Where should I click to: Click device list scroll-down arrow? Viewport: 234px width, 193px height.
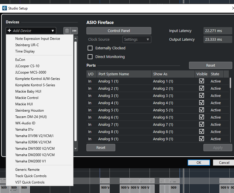click(x=76, y=148)
